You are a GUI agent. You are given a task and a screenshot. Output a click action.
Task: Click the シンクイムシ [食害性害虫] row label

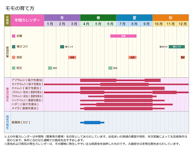tap(27, 100)
